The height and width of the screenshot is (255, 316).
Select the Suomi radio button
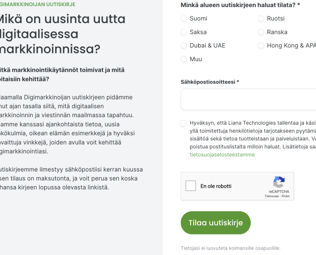(x=184, y=19)
